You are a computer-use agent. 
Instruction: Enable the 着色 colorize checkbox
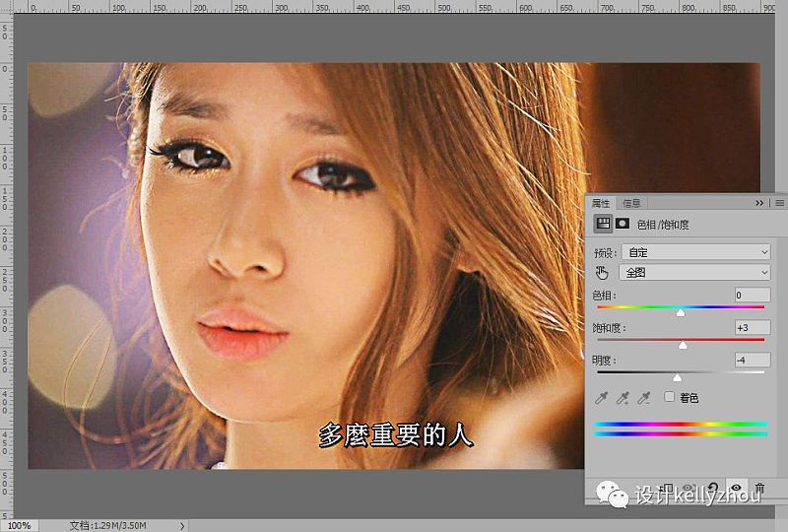coord(669,397)
